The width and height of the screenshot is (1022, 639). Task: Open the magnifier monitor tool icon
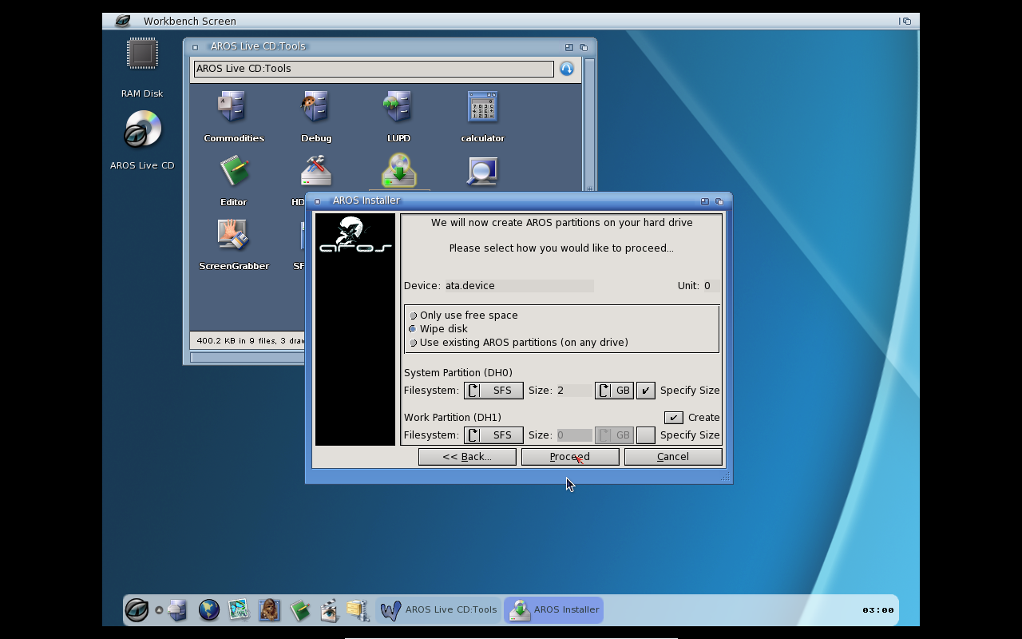coord(482,171)
